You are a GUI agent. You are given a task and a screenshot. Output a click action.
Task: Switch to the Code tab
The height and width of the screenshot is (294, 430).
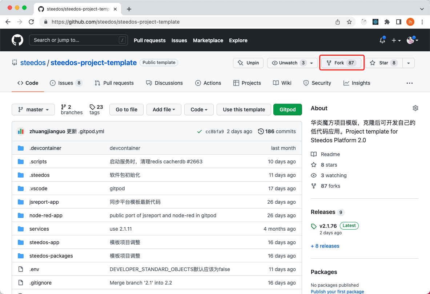pyautogui.click(x=28, y=83)
